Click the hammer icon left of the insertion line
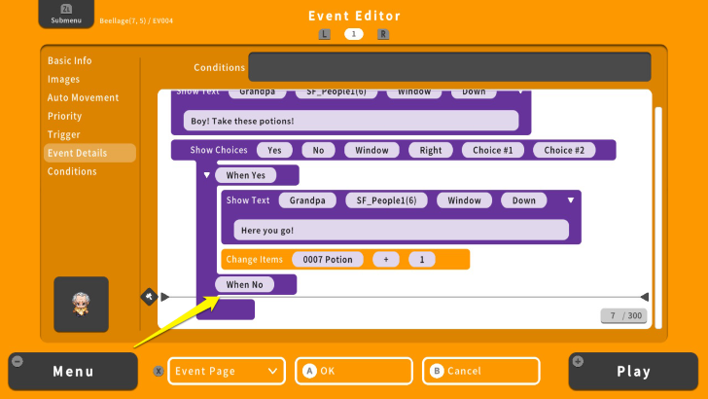The height and width of the screenshot is (399, 708). 149,296
